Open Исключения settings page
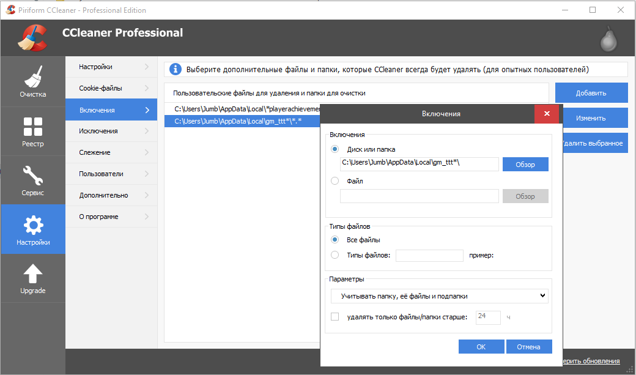 pos(111,131)
